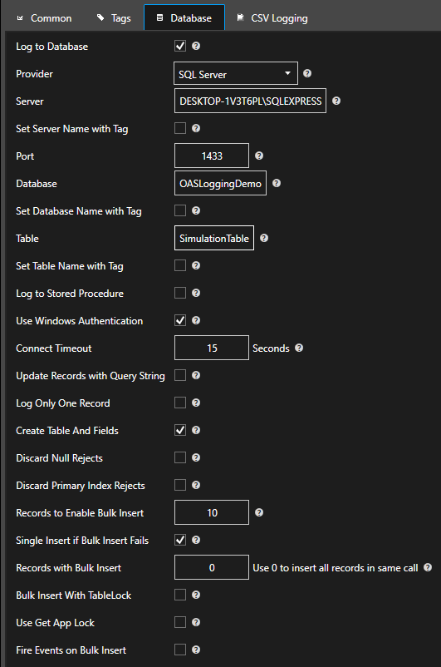The width and height of the screenshot is (441, 667).
Task: Click help icon for Records with Bulk Insert
Action: [x=428, y=567]
